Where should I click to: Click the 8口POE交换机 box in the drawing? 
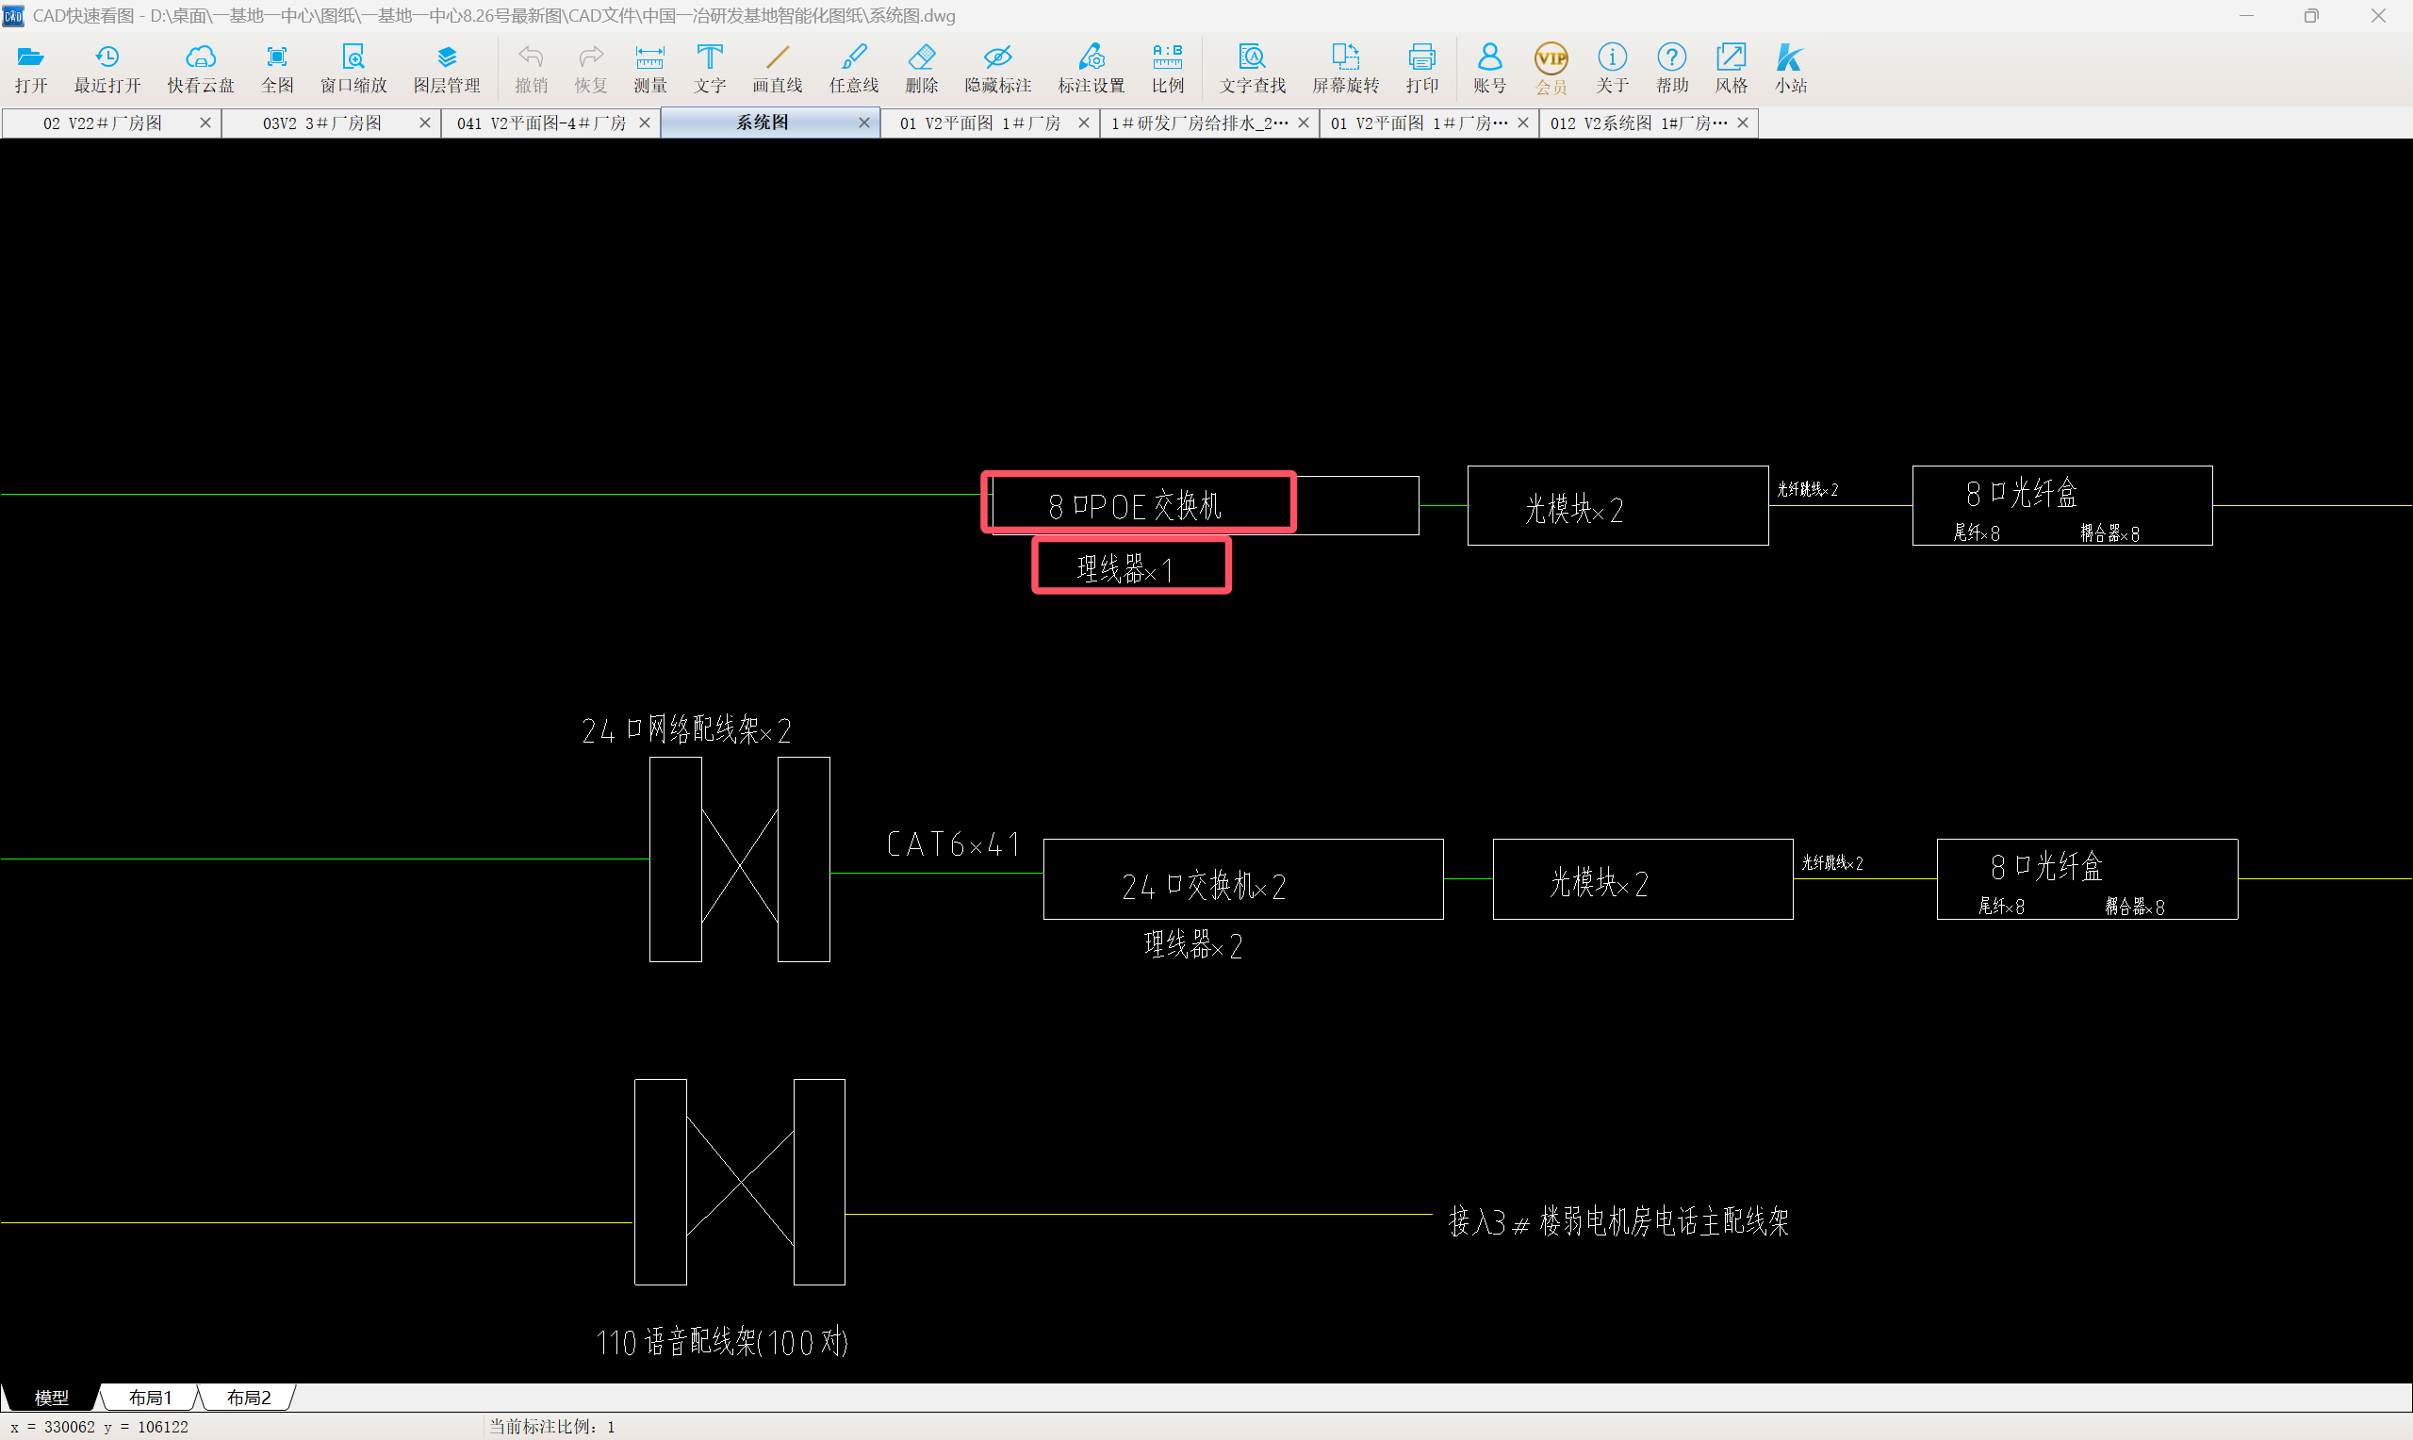pyautogui.click(x=1137, y=503)
